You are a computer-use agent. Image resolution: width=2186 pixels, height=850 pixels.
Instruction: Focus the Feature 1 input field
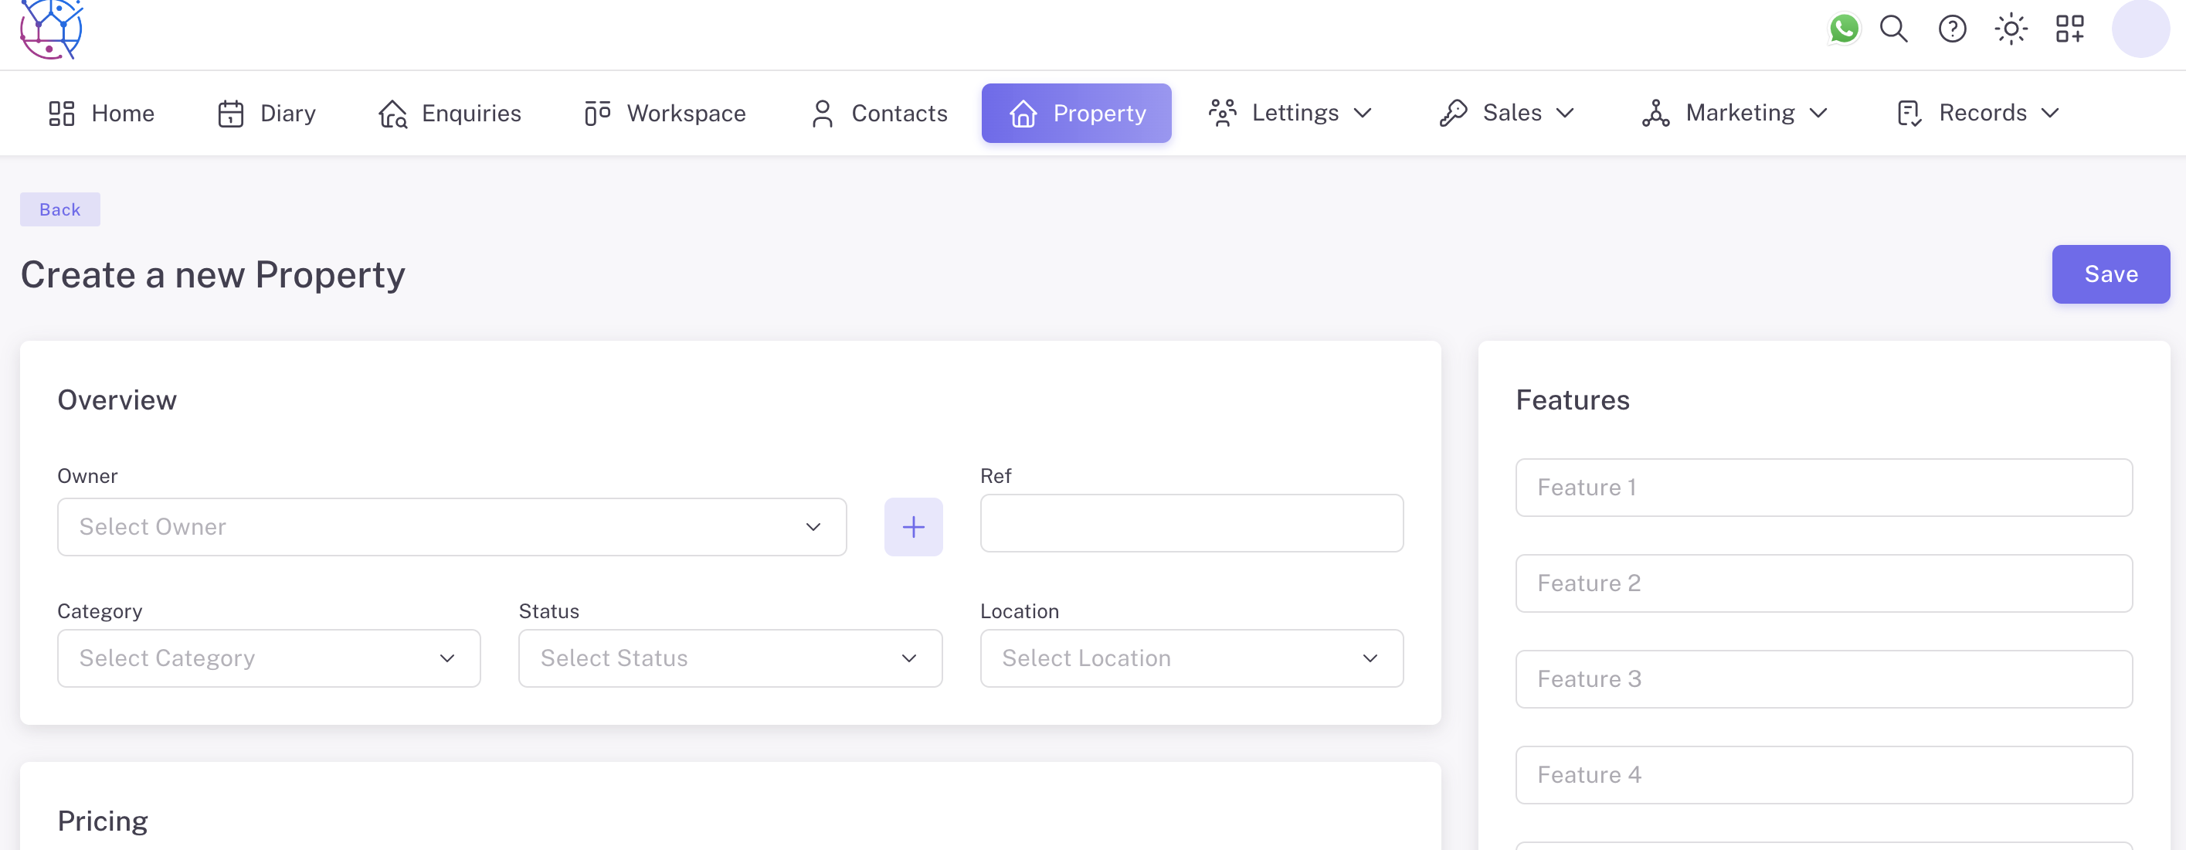coord(1824,488)
